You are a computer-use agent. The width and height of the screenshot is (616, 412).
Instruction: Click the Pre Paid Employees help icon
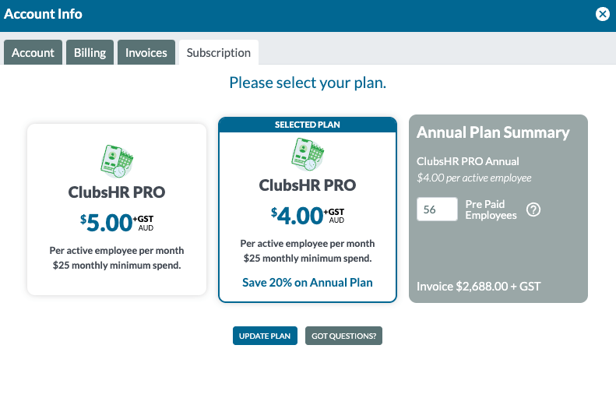pos(533,210)
